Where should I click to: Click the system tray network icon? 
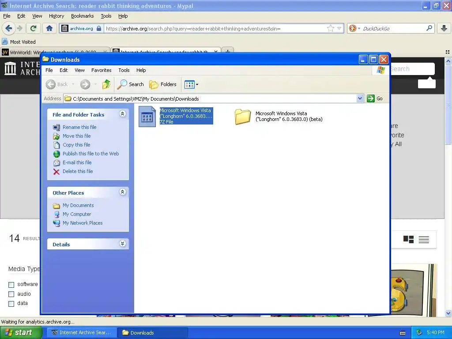(x=419, y=332)
